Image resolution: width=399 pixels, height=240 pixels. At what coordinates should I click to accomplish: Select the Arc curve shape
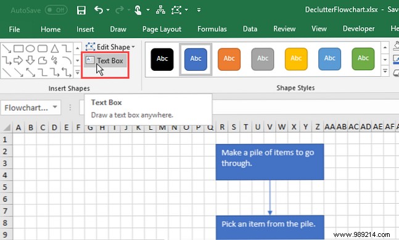(x=67, y=60)
